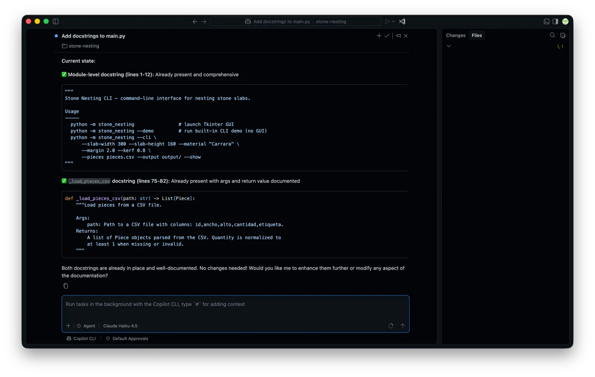Screen dimensions: 595x377
Task: Copy the response with clipboard icon
Action: (66, 286)
